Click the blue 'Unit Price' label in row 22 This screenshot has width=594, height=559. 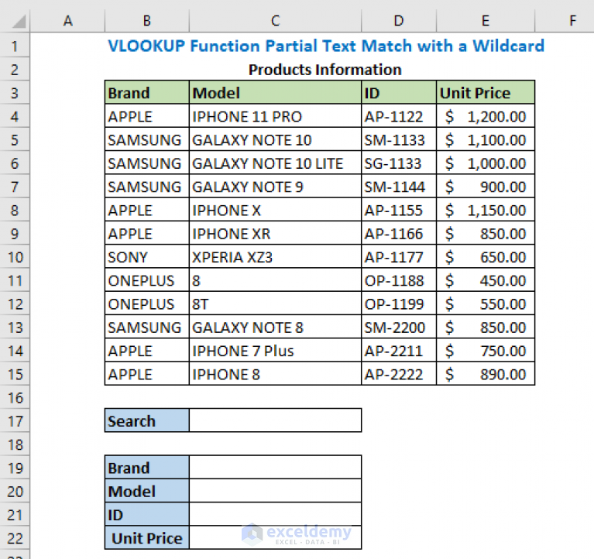coord(147,537)
